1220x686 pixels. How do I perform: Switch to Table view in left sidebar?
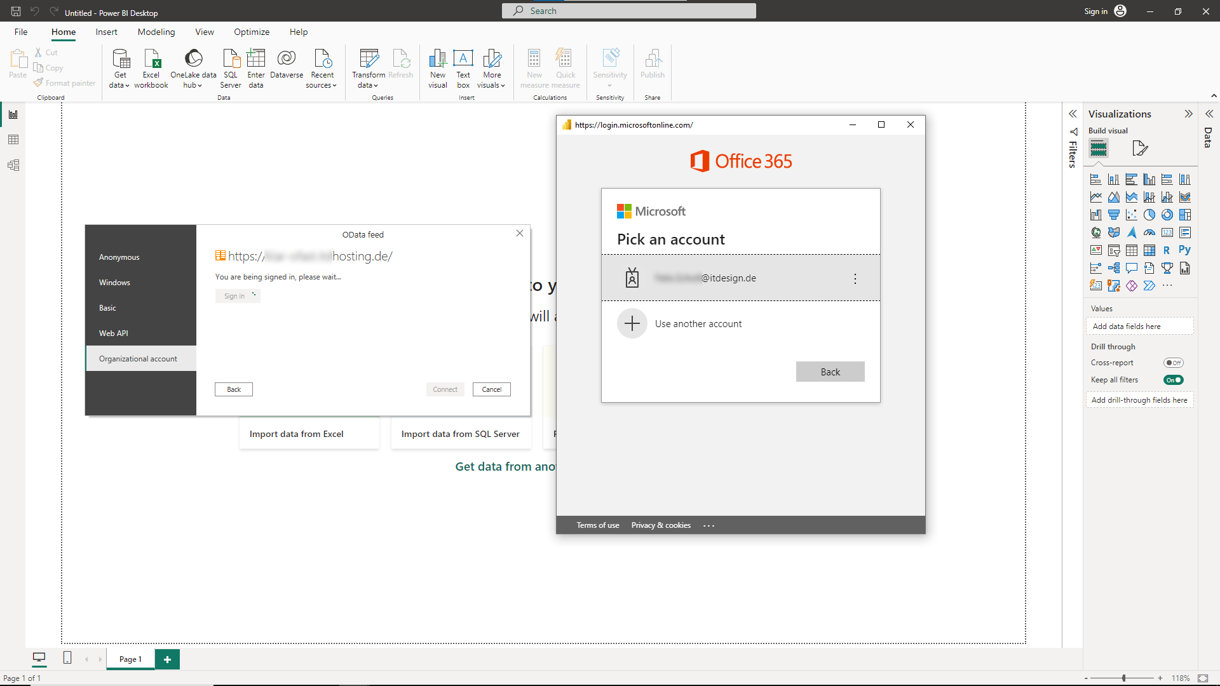tap(13, 140)
